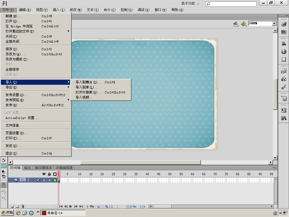Click the Center Frame red marker icon
Viewport: 289px width, 217px height.
pos(87,207)
